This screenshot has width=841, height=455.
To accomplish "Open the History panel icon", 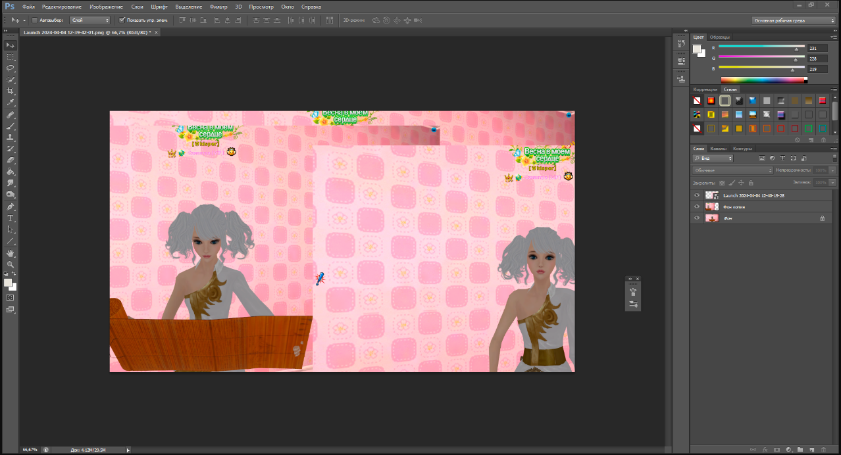I will click(x=681, y=43).
